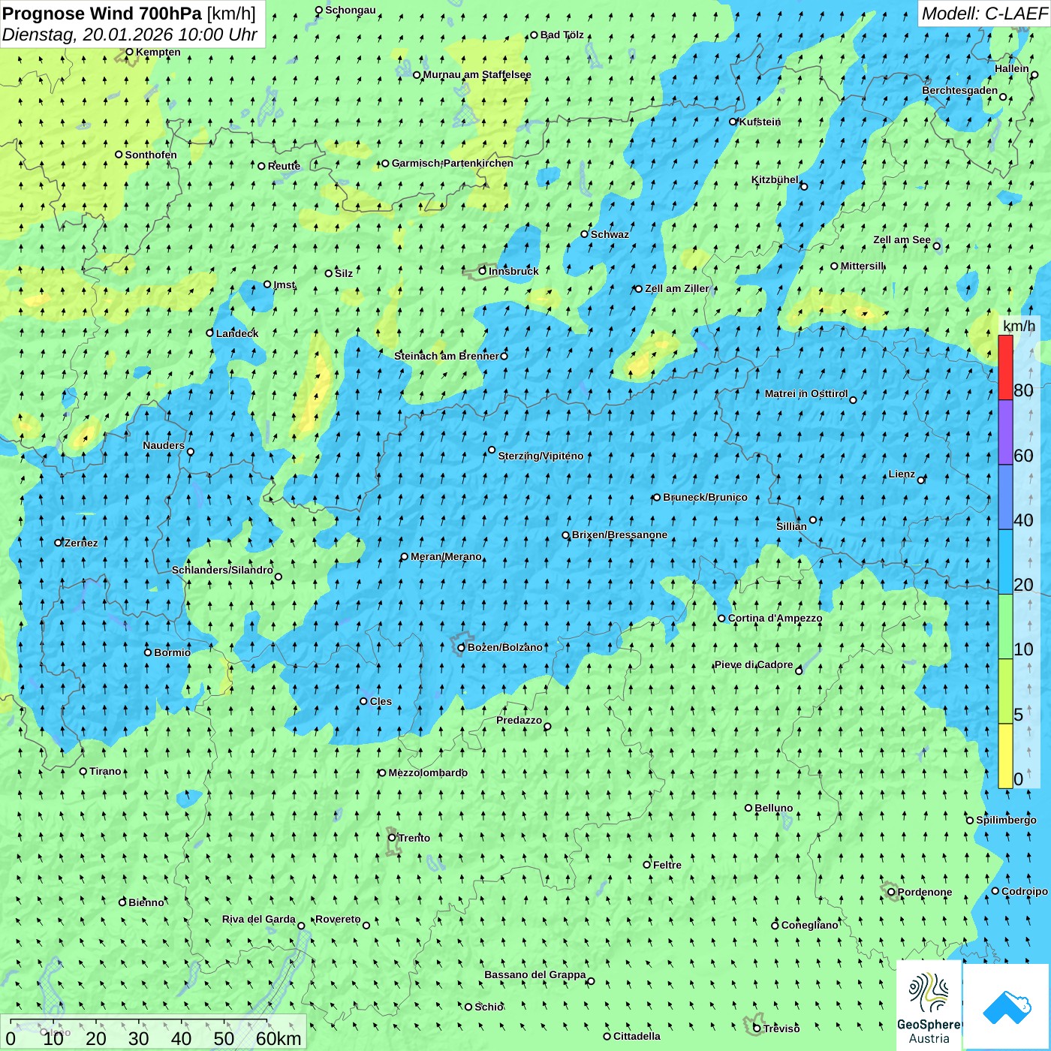Screen dimensions: 1051x1051
Task: Click the 'Sterzing/Vipiteno' label
Action: click(x=541, y=456)
